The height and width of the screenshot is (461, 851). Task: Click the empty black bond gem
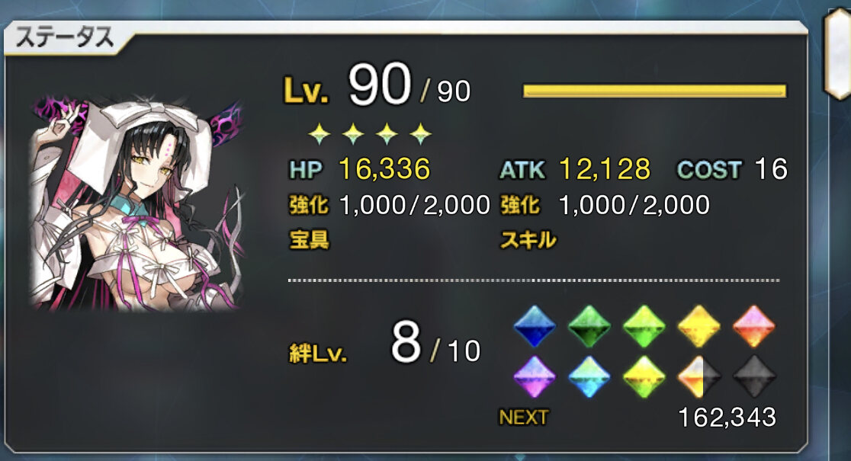click(x=754, y=376)
